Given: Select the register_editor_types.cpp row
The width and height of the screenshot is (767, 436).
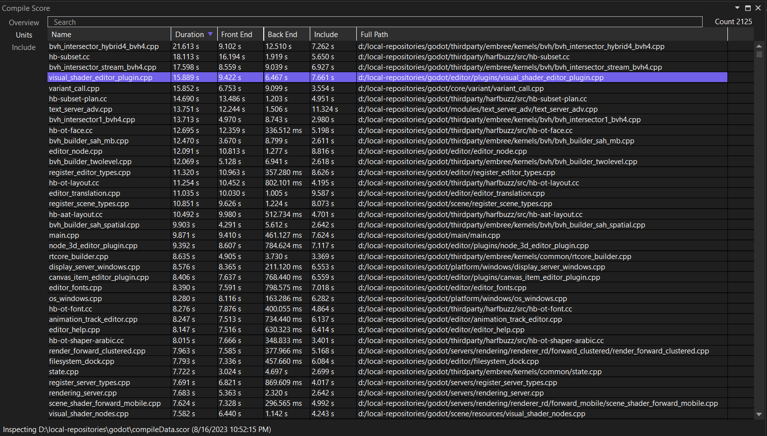Looking at the screenshot, I should click(387, 173).
